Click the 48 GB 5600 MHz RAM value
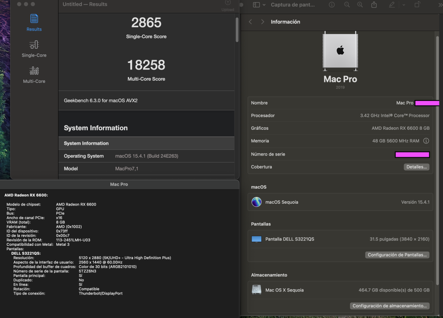 396,141
